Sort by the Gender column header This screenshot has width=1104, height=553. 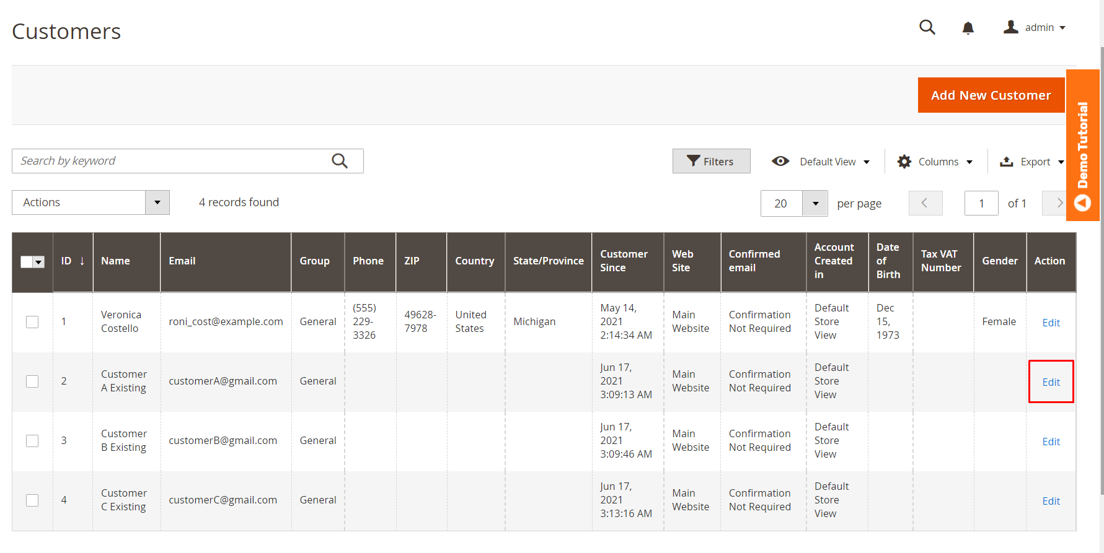point(1000,262)
